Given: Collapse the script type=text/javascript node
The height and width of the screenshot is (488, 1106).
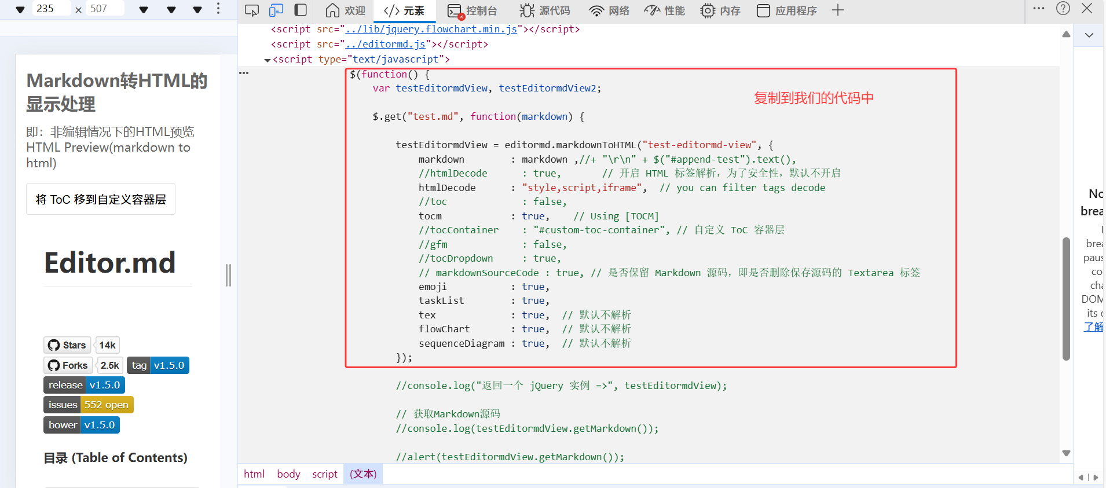Looking at the screenshot, I should 268,60.
